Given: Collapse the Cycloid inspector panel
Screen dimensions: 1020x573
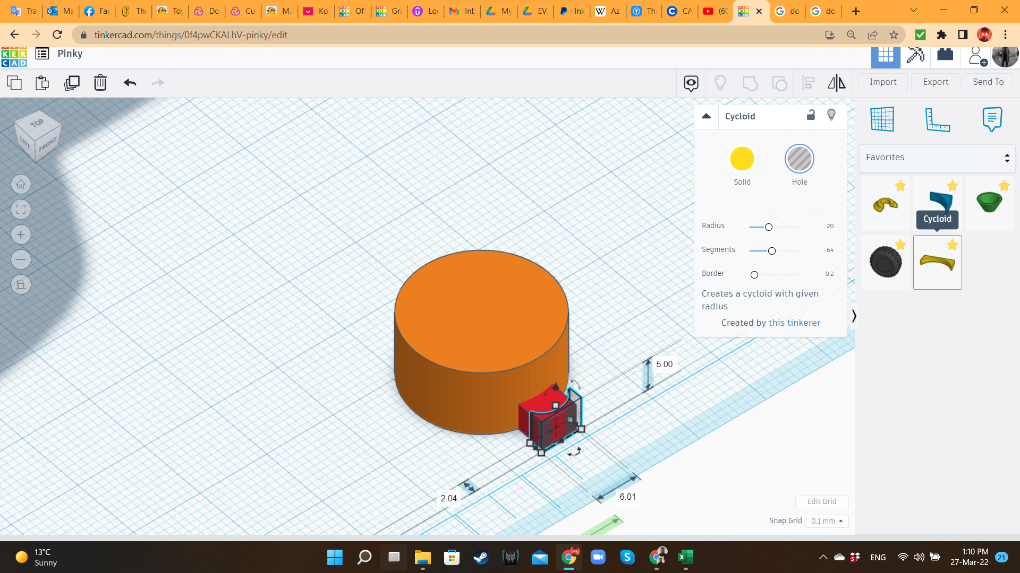Looking at the screenshot, I should [x=706, y=116].
